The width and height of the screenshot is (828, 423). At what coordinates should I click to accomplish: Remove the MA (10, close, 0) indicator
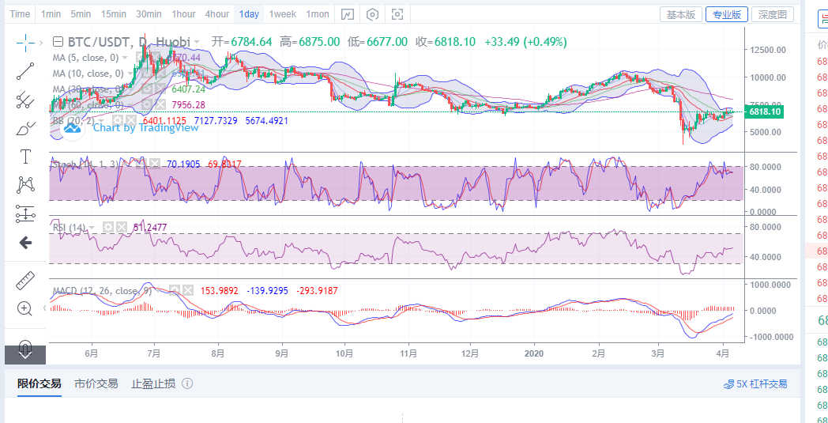pos(159,74)
